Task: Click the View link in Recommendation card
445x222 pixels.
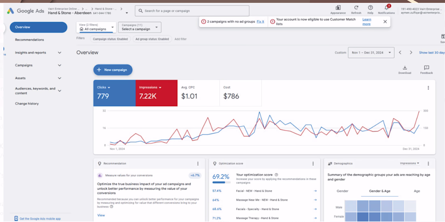Action: [101, 215]
